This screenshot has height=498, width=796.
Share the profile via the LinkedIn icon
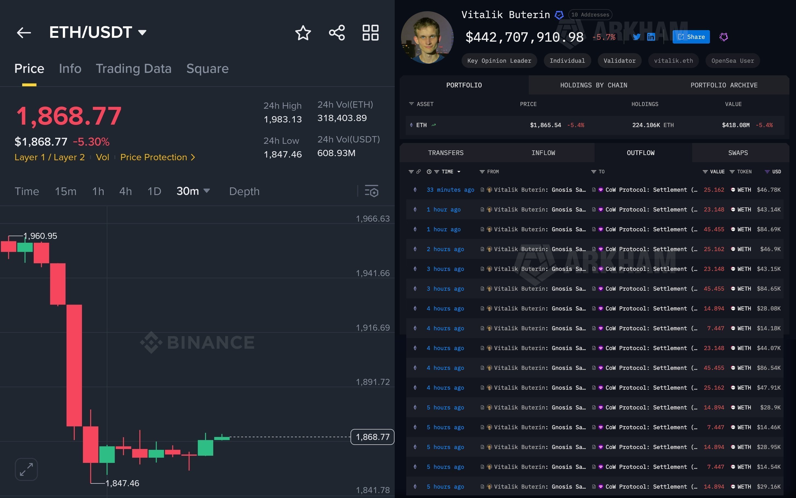651,36
